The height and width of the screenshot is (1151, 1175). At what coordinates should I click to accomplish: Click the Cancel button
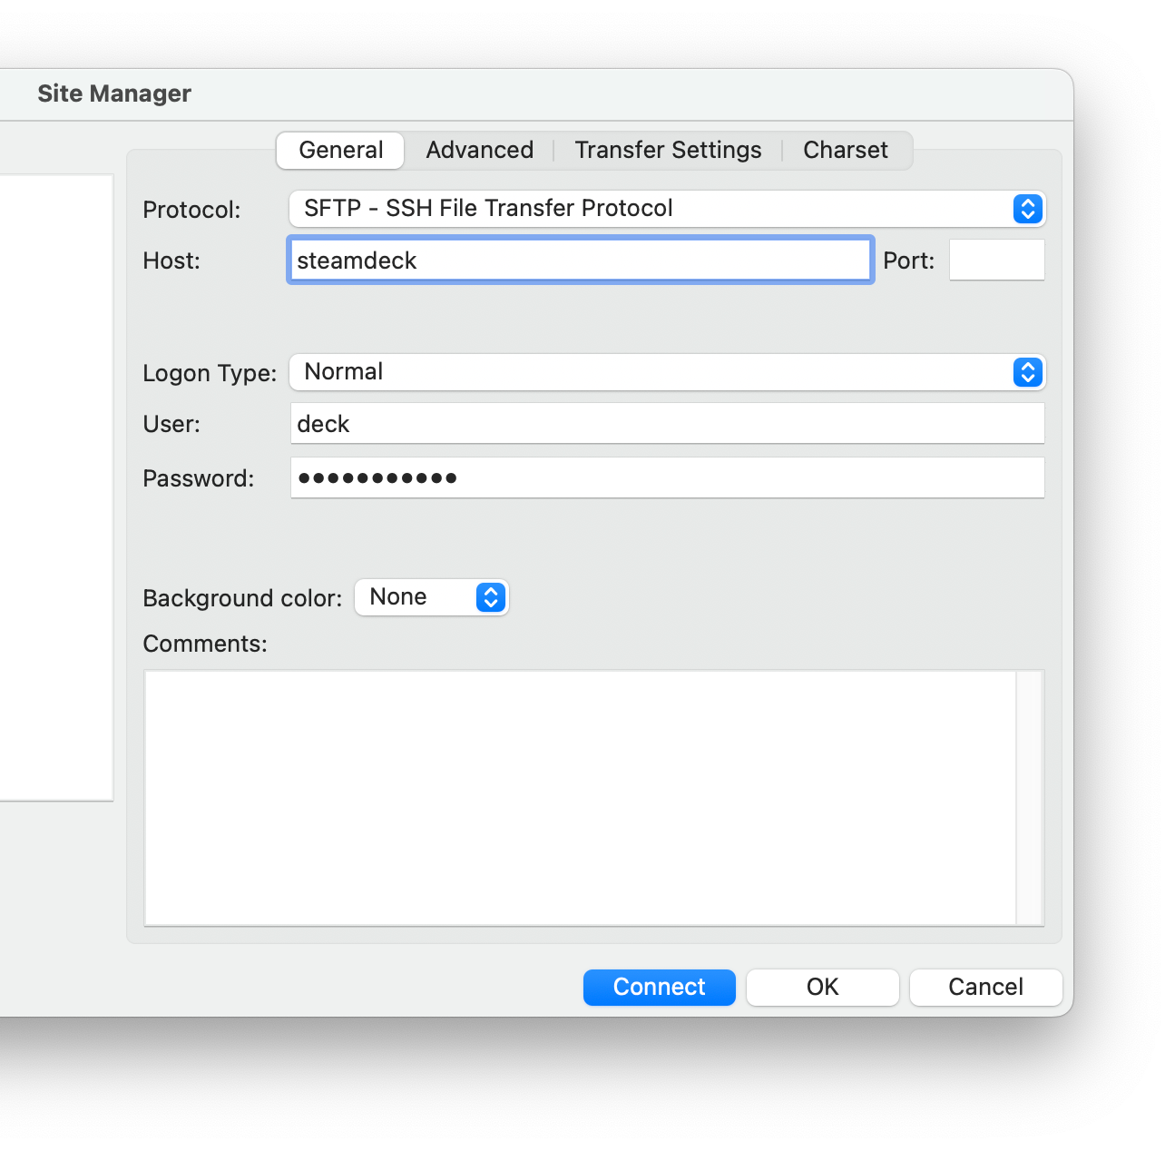point(985,987)
